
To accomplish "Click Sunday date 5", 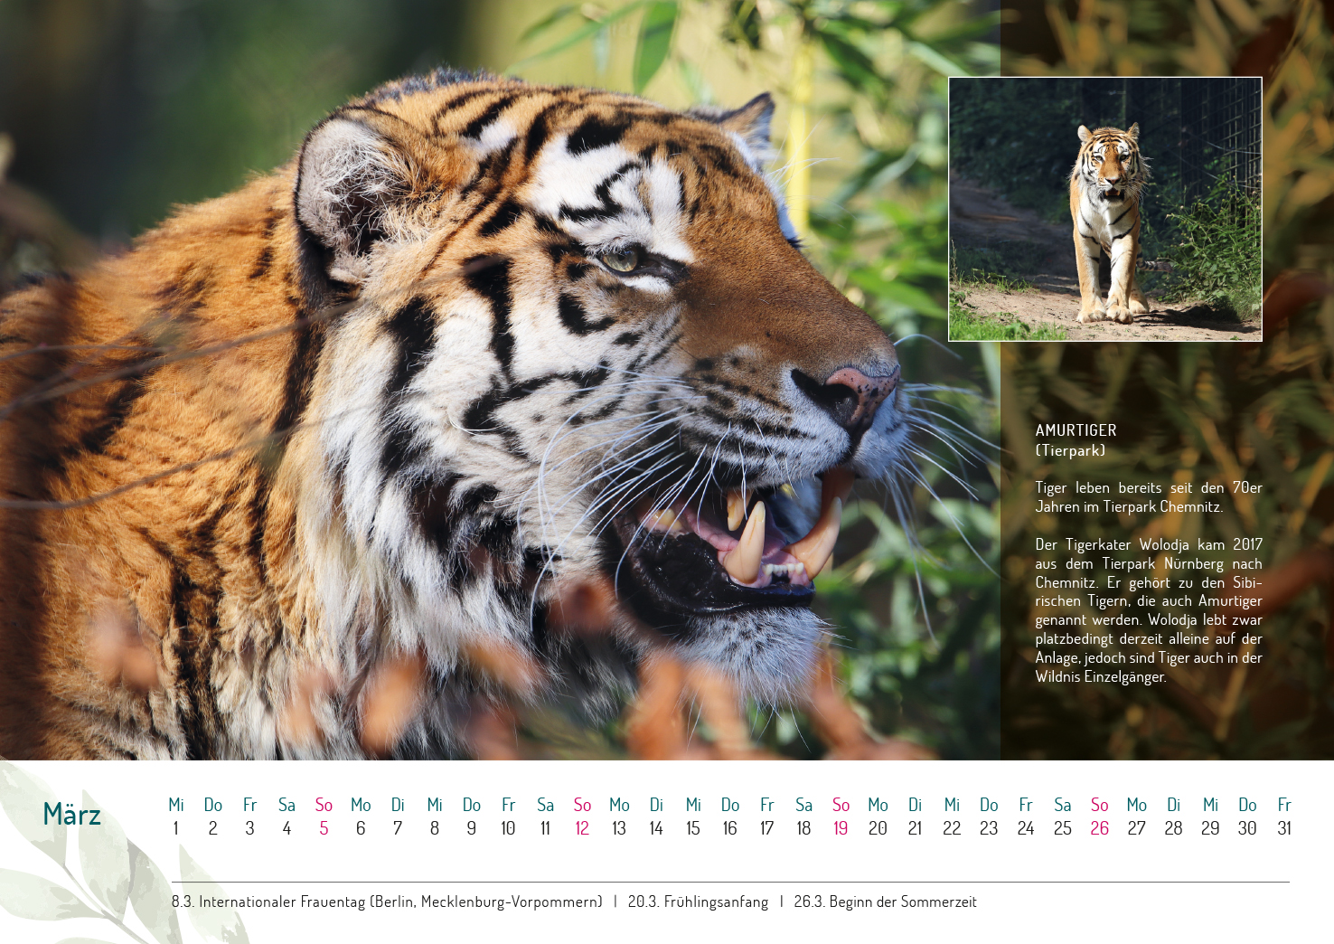I will [324, 828].
